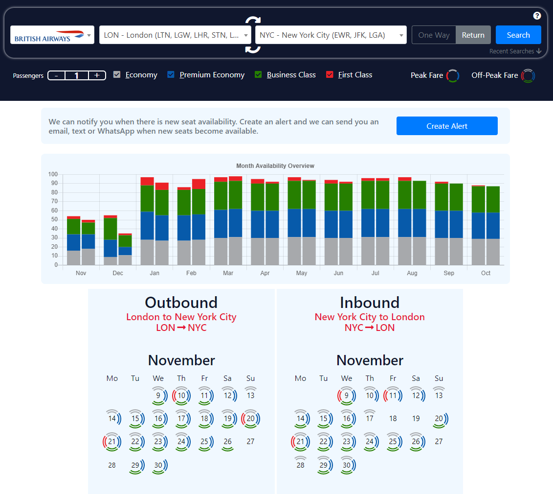Select Inbound November 11 availability ring
This screenshot has width=553, height=494.
coord(393,396)
